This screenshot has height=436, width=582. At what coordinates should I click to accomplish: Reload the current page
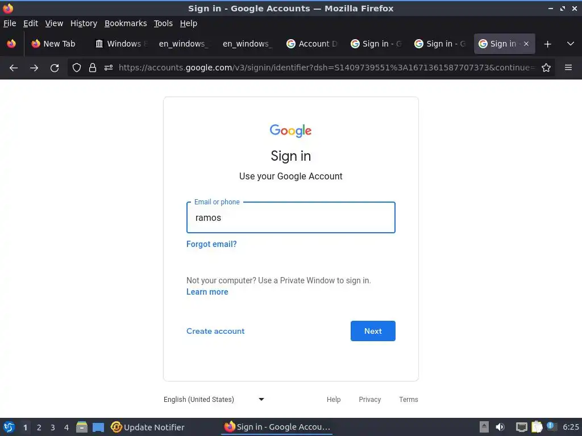tap(55, 68)
